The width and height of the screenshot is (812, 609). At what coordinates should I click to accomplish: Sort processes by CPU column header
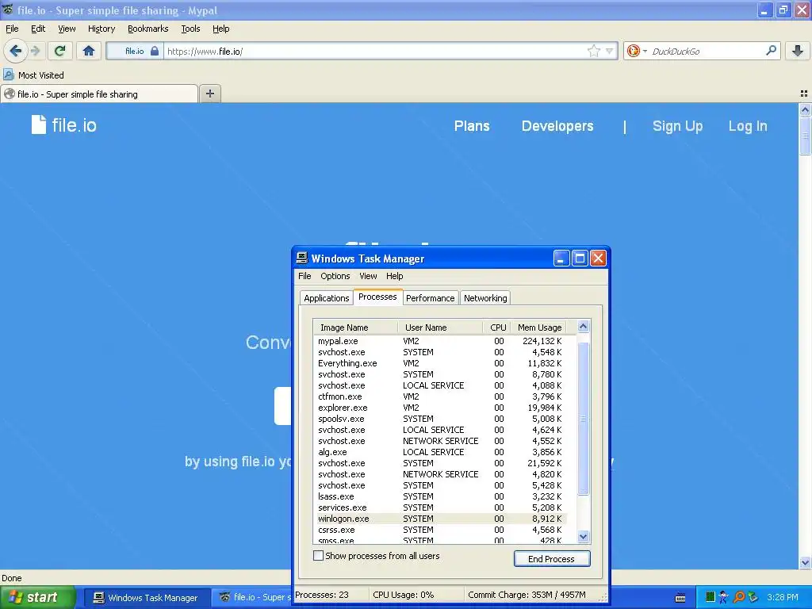(x=497, y=327)
